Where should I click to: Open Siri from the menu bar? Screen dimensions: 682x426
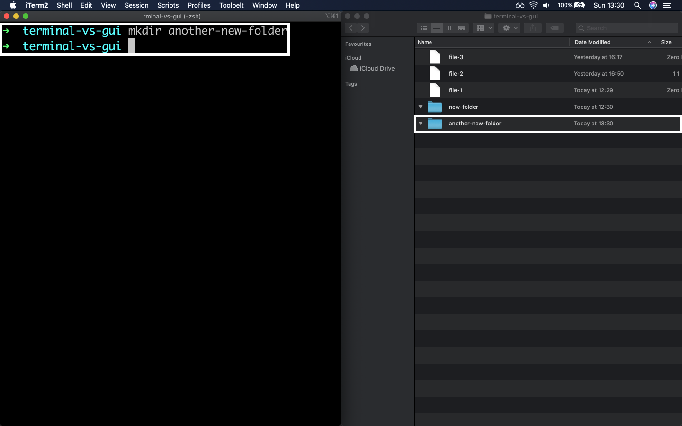pyautogui.click(x=653, y=5)
